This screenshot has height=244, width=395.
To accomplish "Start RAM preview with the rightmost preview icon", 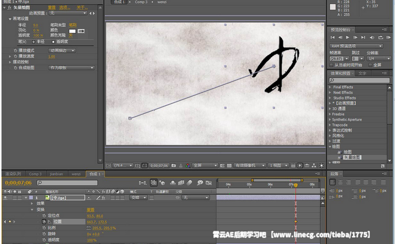I will click(x=388, y=37).
